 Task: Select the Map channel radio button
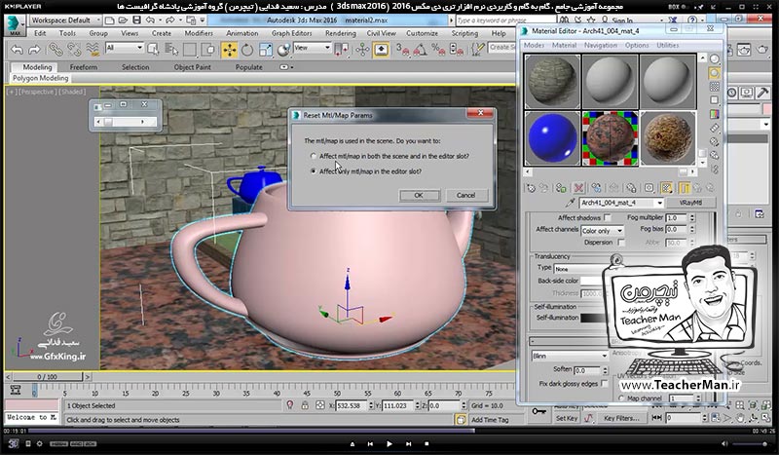pyautogui.click(x=621, y=398)
